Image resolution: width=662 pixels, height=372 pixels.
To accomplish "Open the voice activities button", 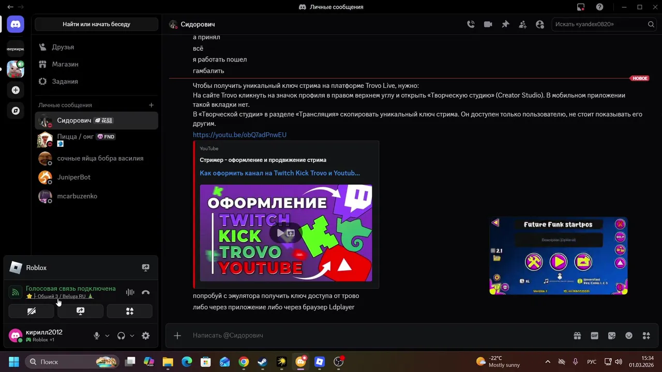I will point(130,311).
